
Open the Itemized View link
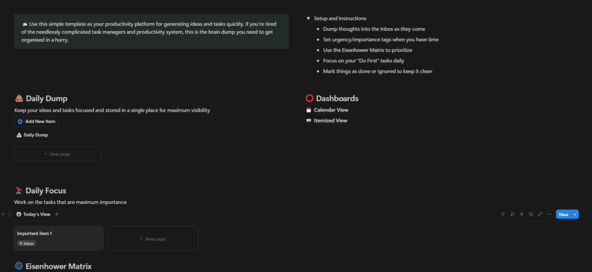[330, 121]
